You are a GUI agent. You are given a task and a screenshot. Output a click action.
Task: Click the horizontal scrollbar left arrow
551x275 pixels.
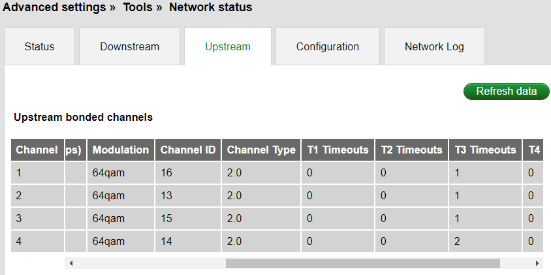click(71, 263)
